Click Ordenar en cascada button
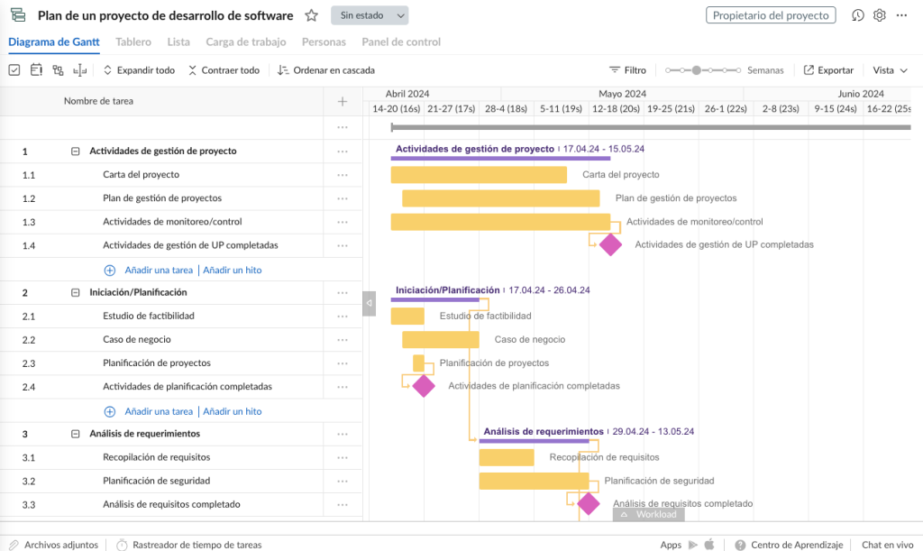The image size is (923, 551). tap(326, 70)
